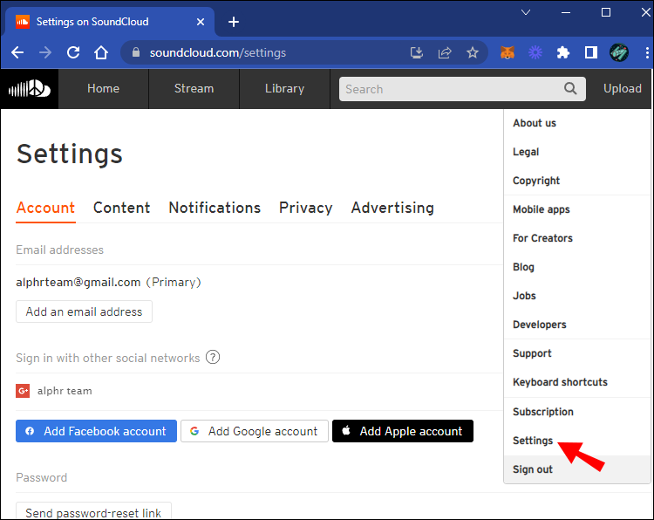Reload the page with the refresh icon
This screenshot has height=520, width=654.
(x=73, y=52)
